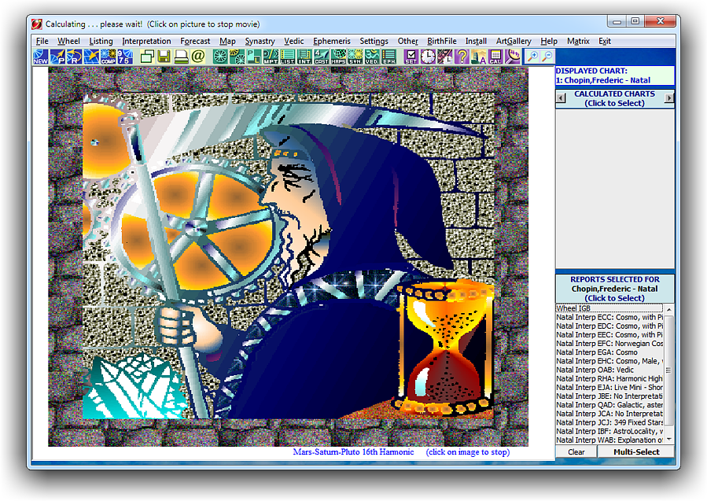Click the @ email toolbar icon
The width and height of the screenshot is (707, 501).
198,57
